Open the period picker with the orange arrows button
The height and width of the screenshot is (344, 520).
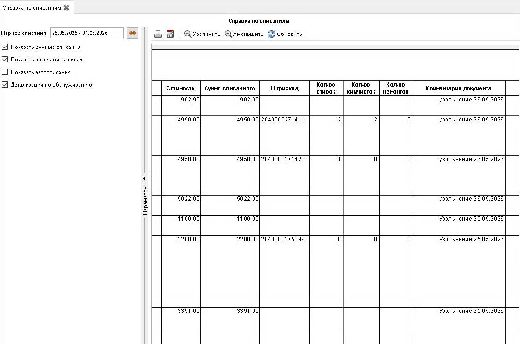132,33
